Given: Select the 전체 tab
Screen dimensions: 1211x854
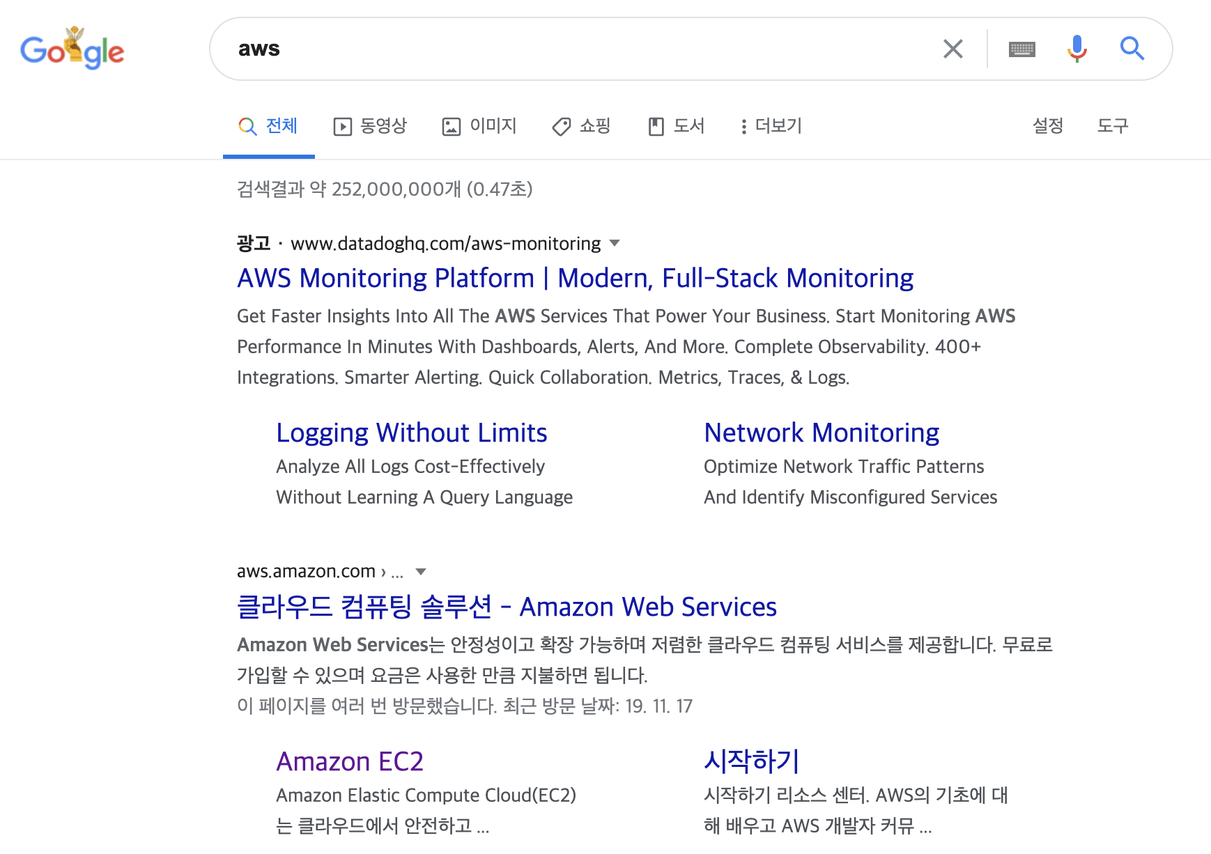Looking at the screenshot, I should 269,126.
